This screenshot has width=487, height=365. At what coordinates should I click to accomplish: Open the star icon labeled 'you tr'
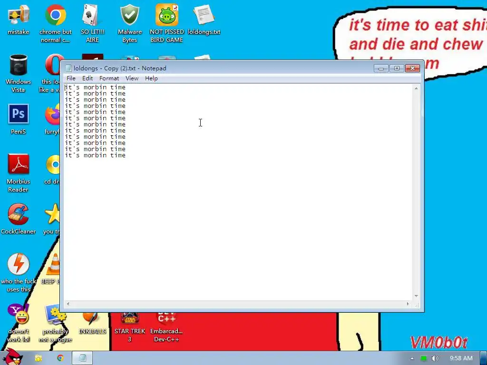pyautogui.click(x=51, y=219)
